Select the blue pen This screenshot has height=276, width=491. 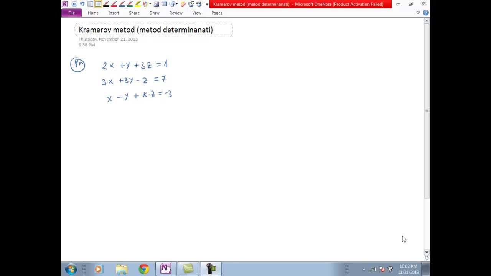pyautogui.click(x=122, y=4)
